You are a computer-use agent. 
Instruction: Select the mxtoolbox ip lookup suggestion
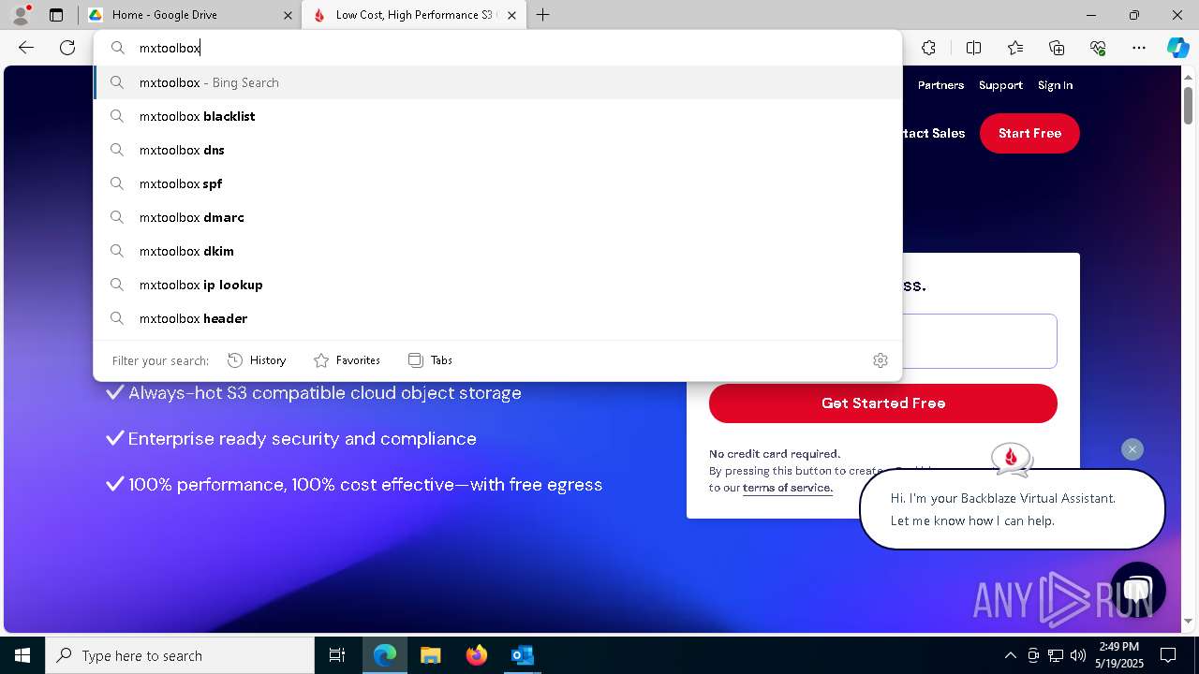pyautogui.click(x=497, y=285)
